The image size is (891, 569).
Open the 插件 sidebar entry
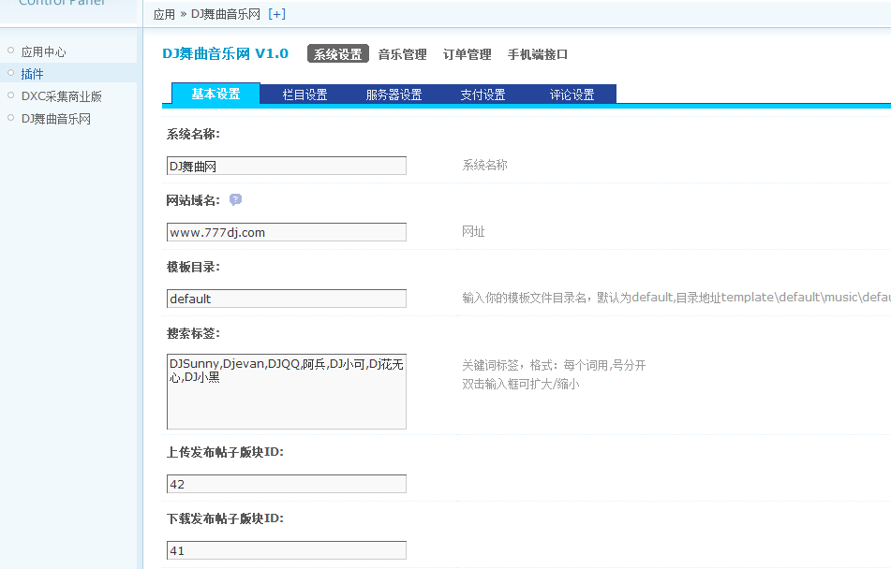(34, 73)
